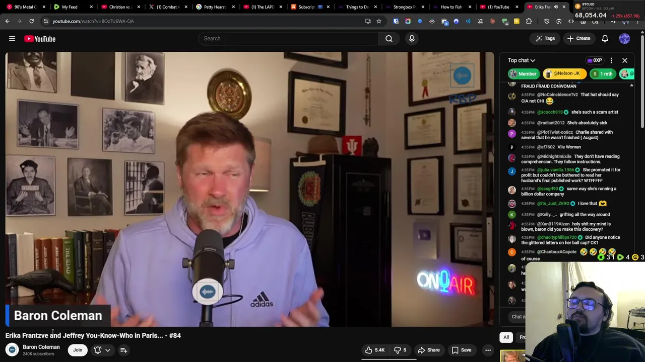The width and height of the screenshot is (645, 362).
Task: Open the more actions ellipsis below video
Action: 488,350
